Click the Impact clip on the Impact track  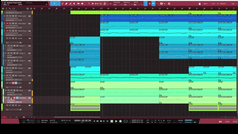(78, 70)
